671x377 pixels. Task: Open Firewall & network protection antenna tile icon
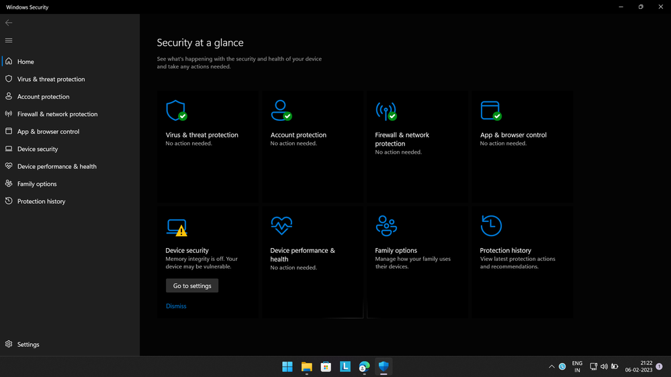[x=386, y=111]
